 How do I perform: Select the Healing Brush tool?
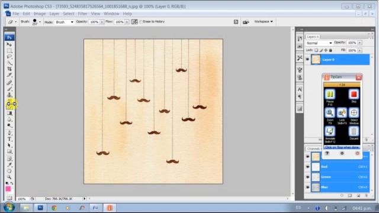tap(9, 83)
